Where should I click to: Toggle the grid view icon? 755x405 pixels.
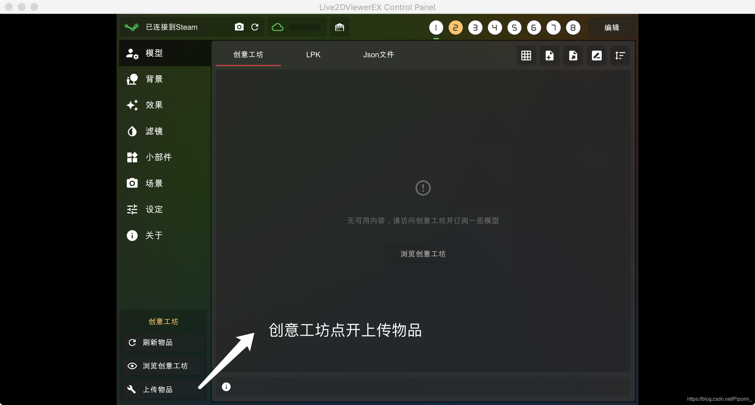[526, 56]
